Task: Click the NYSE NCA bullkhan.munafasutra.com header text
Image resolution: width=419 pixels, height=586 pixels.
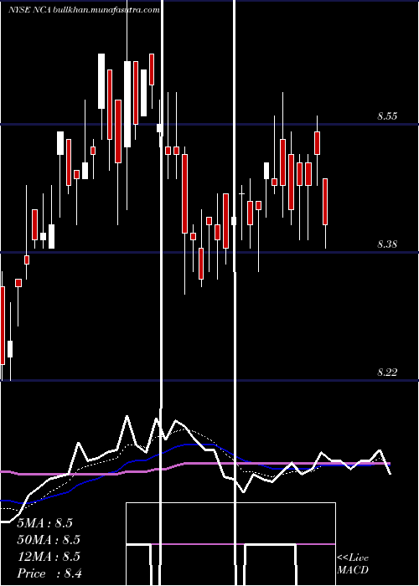Action: [84, 10]
